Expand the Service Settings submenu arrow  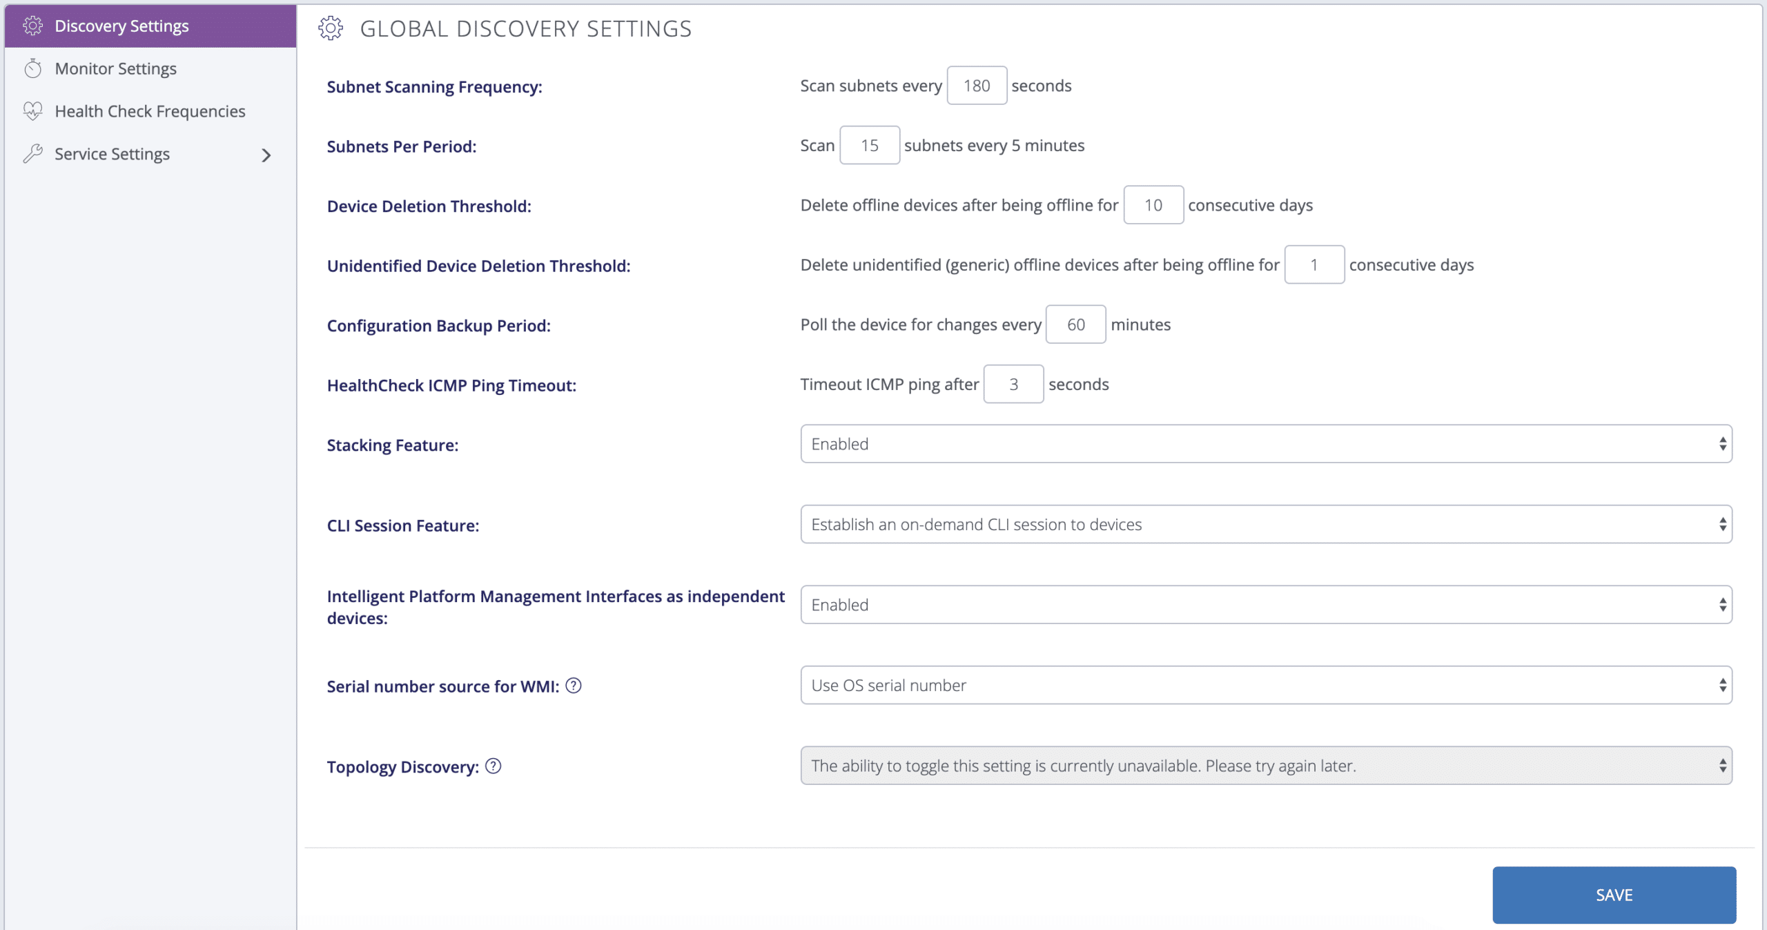click(268, 154)
